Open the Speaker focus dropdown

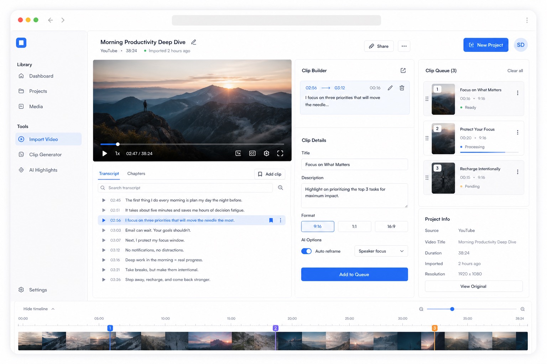381,251
